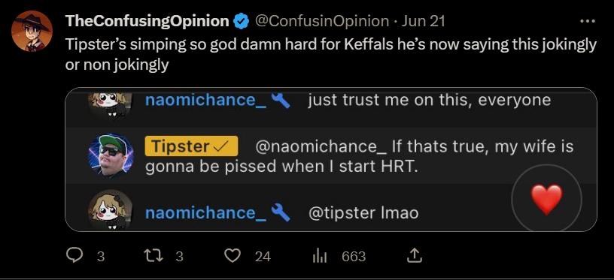Click the bottom naomichance_ username
The image size is (614, 280).
(x=206, y=213)
